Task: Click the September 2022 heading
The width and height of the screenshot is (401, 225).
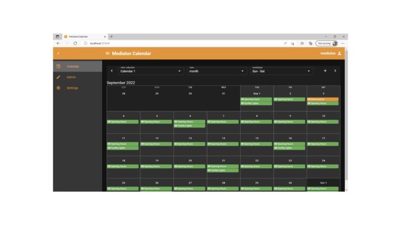Action: pyautogui.click(x=121, y=83)
